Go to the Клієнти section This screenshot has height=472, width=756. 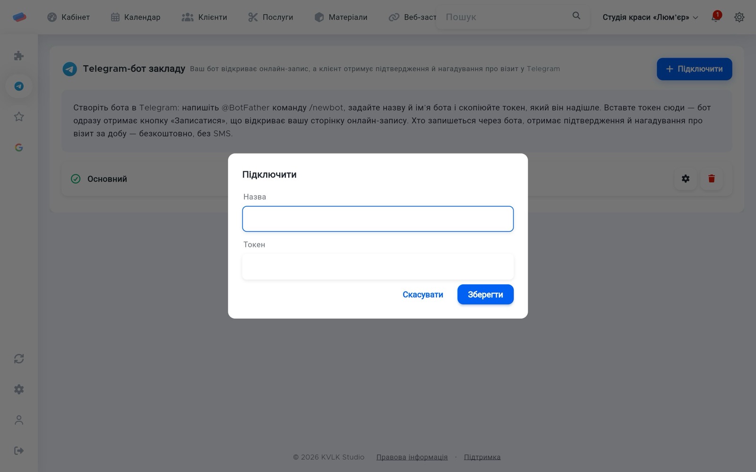[x=204, y=17]
